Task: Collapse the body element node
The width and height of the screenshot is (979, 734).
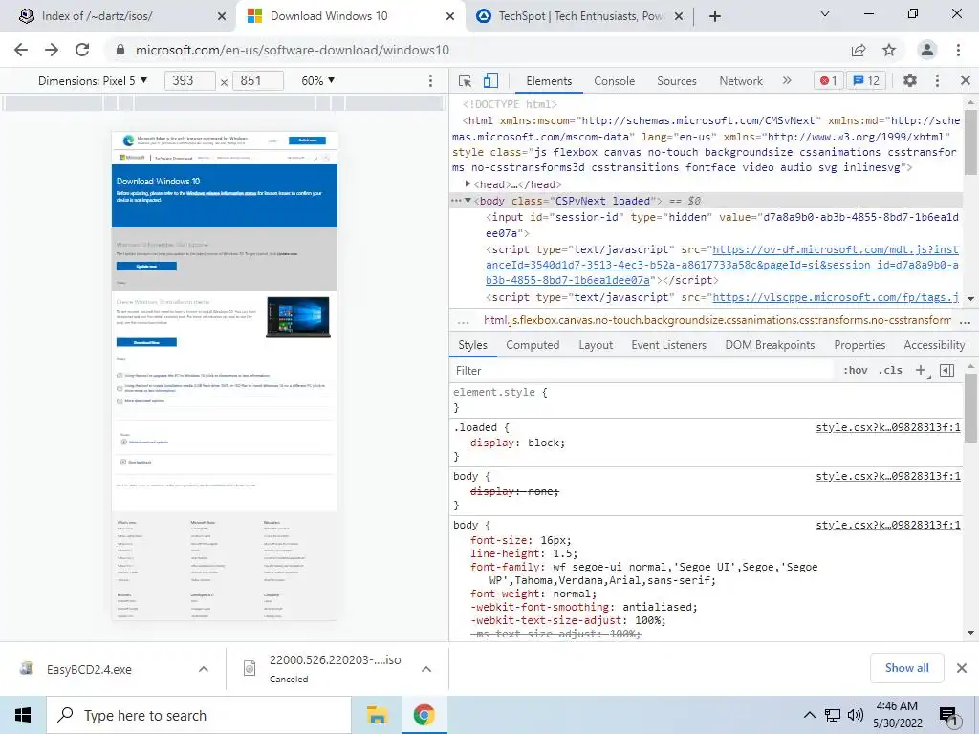Action: click(x=468, y=201)
